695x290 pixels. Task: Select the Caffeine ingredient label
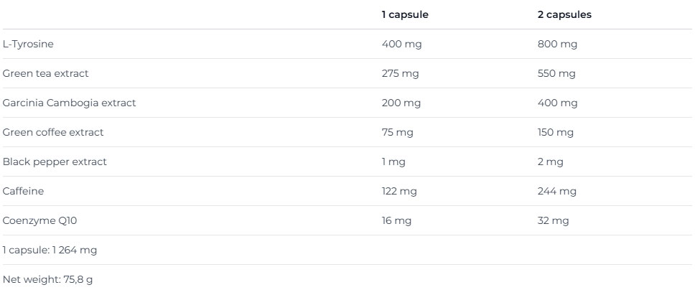coord(23,191)
